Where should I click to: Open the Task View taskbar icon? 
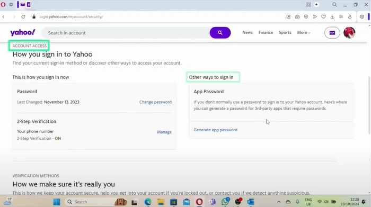pos(135,202)
